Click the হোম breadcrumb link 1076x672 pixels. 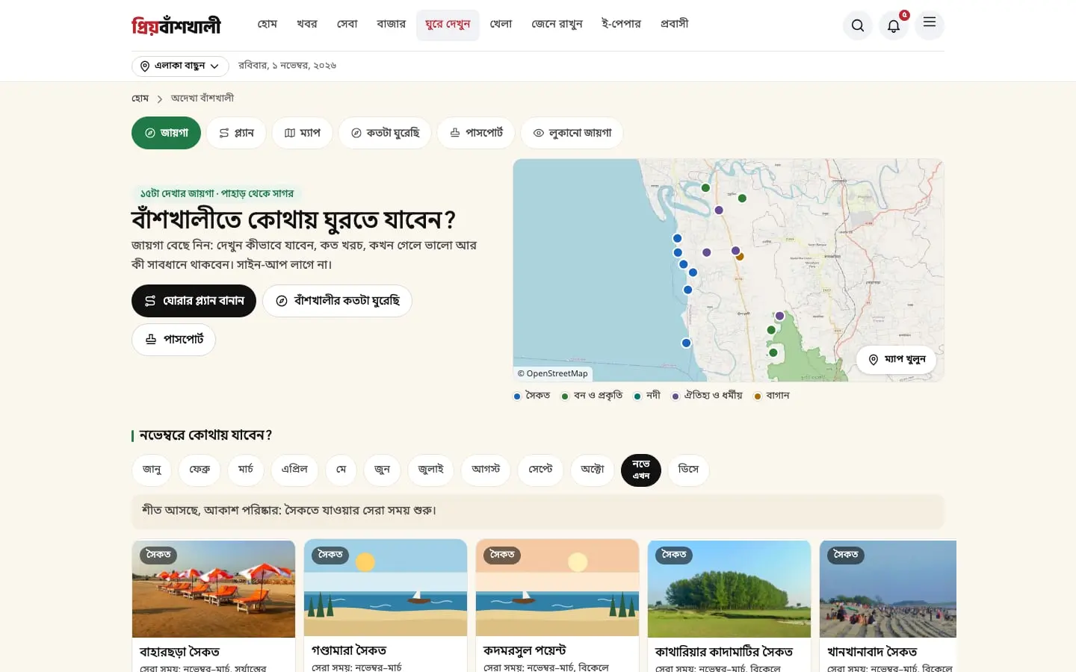[140, 99]
